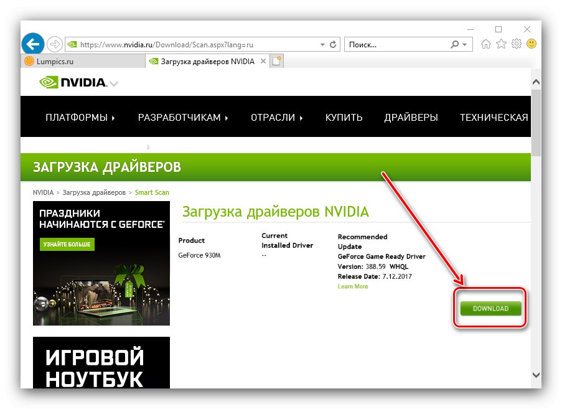Maximize the browser window

(499, 29)
